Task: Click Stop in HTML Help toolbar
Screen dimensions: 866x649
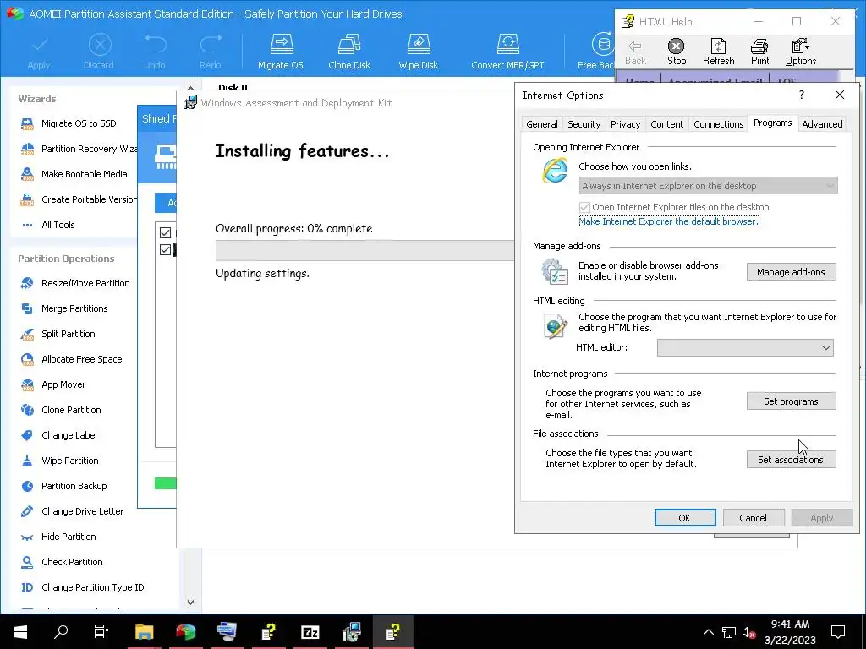Action: pos(676,52)
